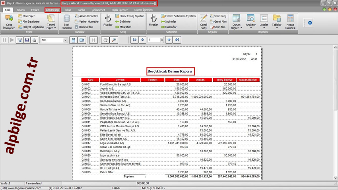Toggle the grid display button

point(93,40)
